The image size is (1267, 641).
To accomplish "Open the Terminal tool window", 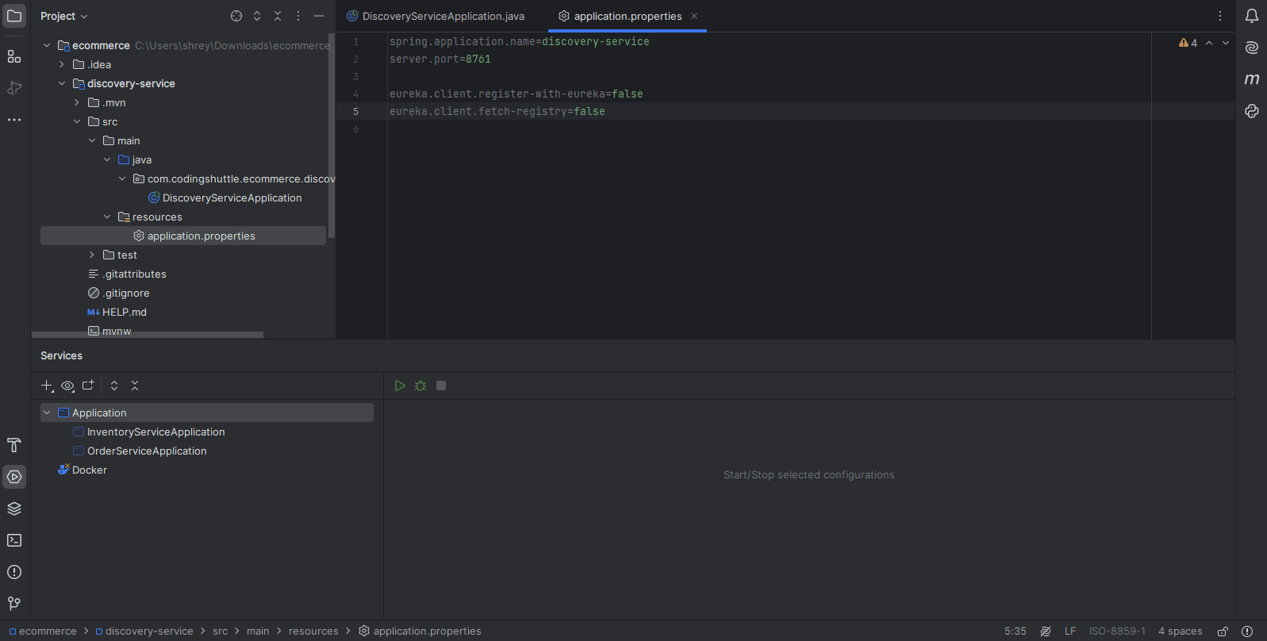I will [14, 540].
